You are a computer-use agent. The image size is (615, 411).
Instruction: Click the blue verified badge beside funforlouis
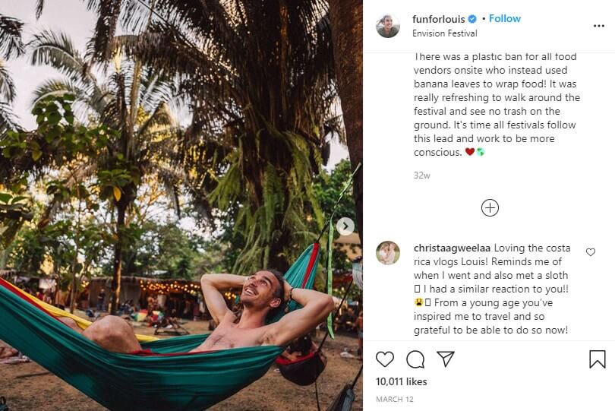coord(472,19)
